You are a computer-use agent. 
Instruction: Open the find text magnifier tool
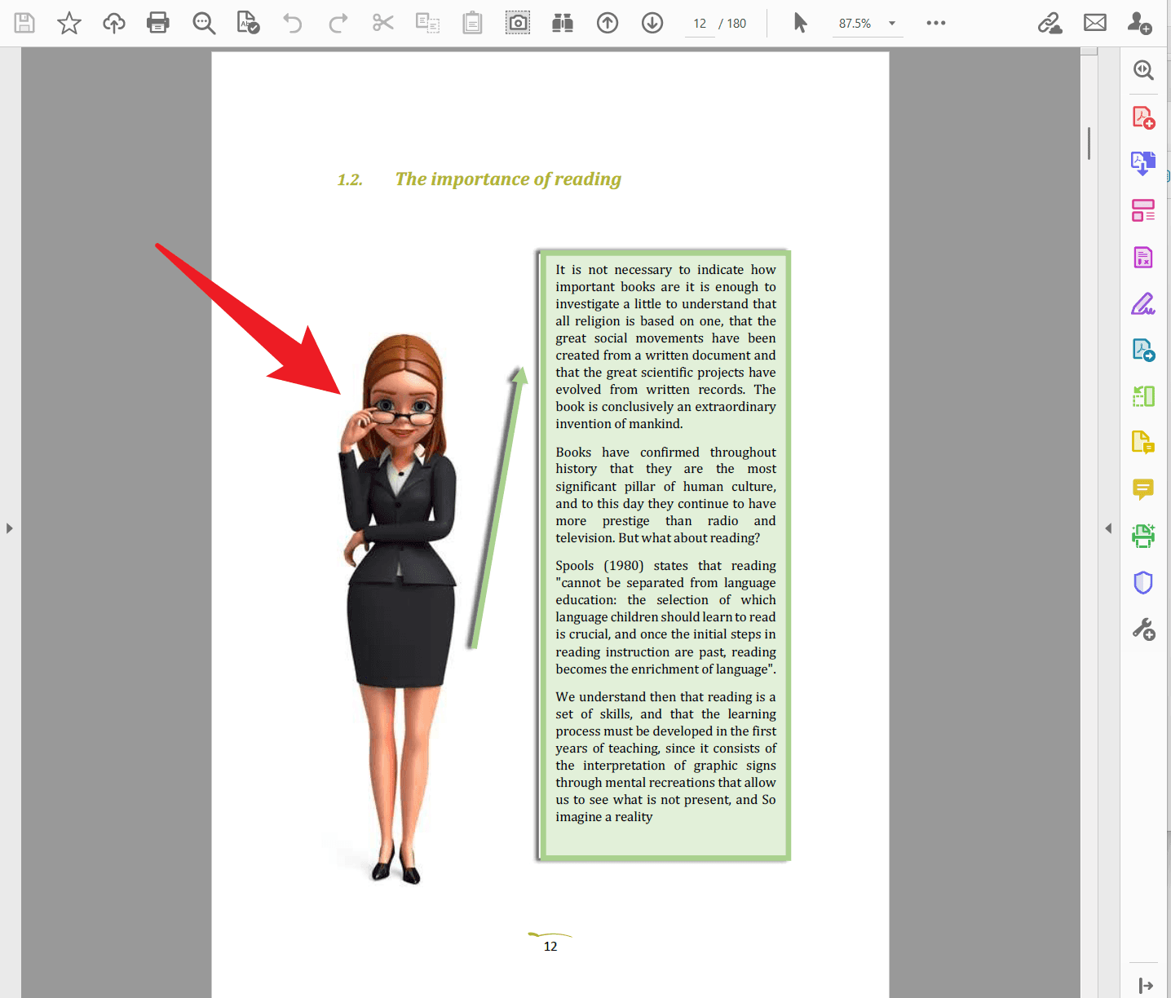tap(204, 23)
